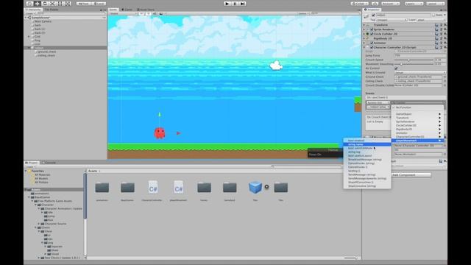Disable the Sprite Renderer component checkbox
This screenshot has width=471, height=265.
(x=372, y=29)
